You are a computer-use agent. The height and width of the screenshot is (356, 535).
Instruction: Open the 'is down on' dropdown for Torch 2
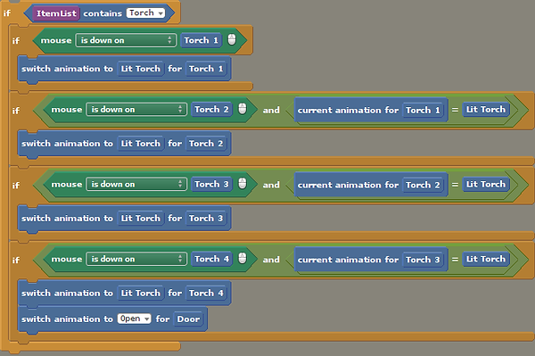pos(136,110)
